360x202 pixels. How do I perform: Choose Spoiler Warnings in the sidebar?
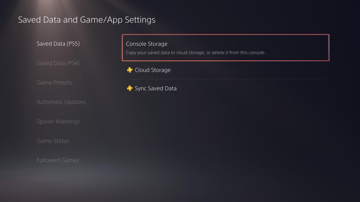(x=58, y=122)
